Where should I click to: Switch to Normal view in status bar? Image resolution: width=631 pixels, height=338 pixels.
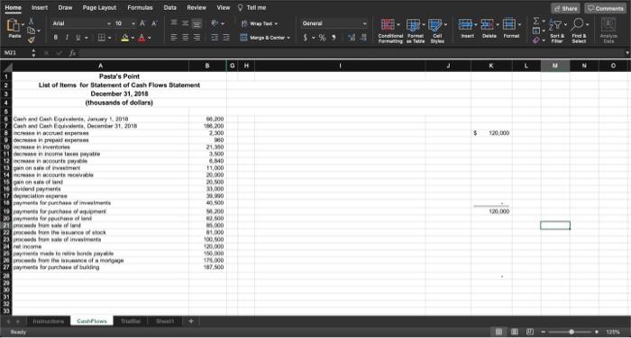tap(498, 332)
